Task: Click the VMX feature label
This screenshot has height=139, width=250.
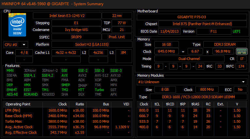Action: [27, 85]
